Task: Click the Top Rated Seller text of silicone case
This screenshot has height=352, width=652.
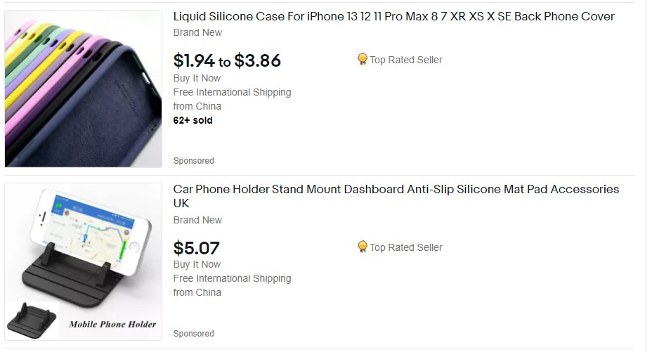Action: (x=406, y=60)
